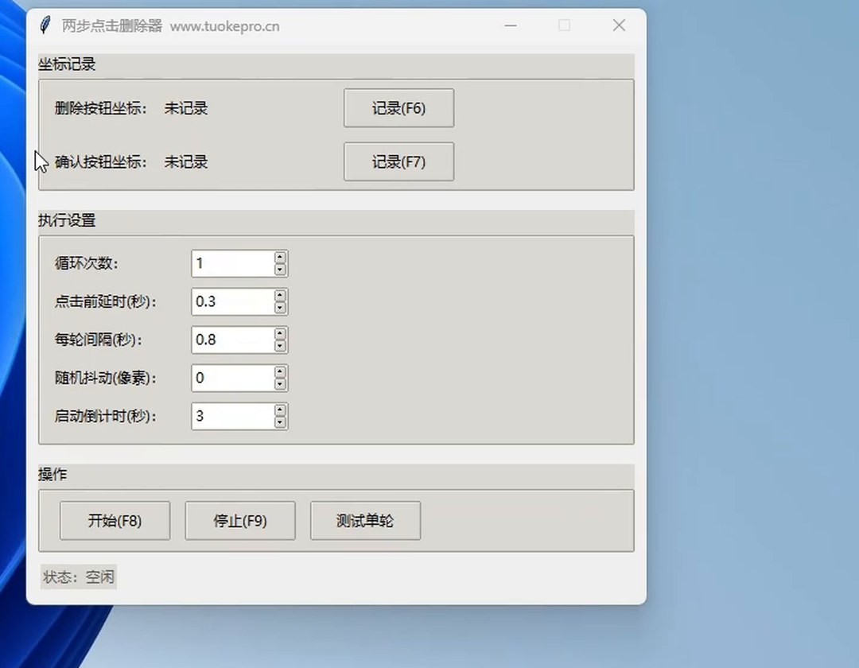Click the 确认按钮坐标 未记录 value
Viewport: 859px width, 668px height.
pyautogui.click(x=186, y=161)
